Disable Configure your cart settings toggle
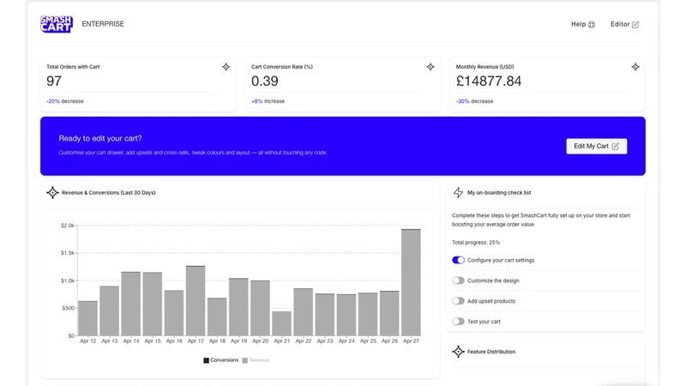Image resolution: width=686 pixels, height=386 pixels. point(458,260)
